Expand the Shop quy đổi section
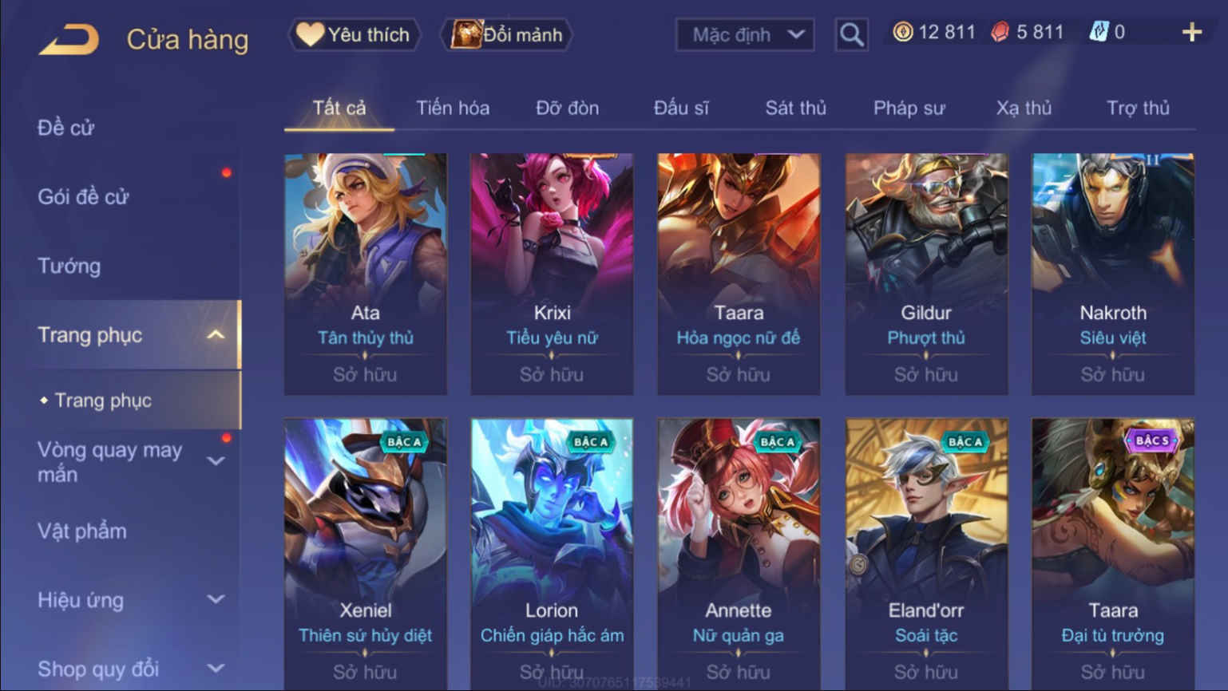Screen dimensions: 1228x691 (x=216, y=669)
